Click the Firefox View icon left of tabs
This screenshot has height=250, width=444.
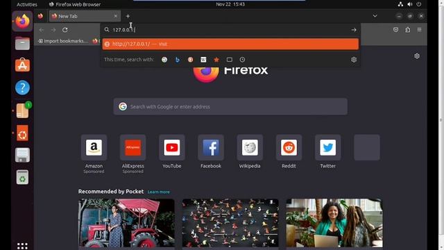40,16
